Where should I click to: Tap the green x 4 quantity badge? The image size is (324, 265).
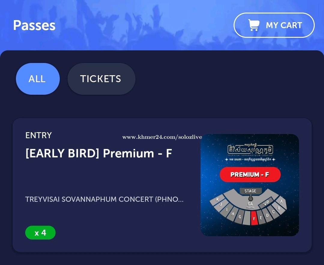(x=40, y=233)
